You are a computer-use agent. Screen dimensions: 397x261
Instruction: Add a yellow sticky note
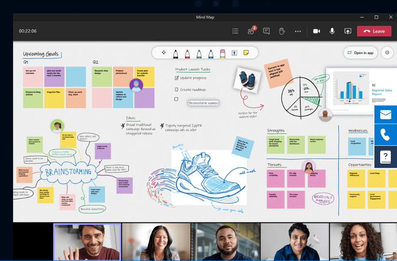click(x=246, y=52)
